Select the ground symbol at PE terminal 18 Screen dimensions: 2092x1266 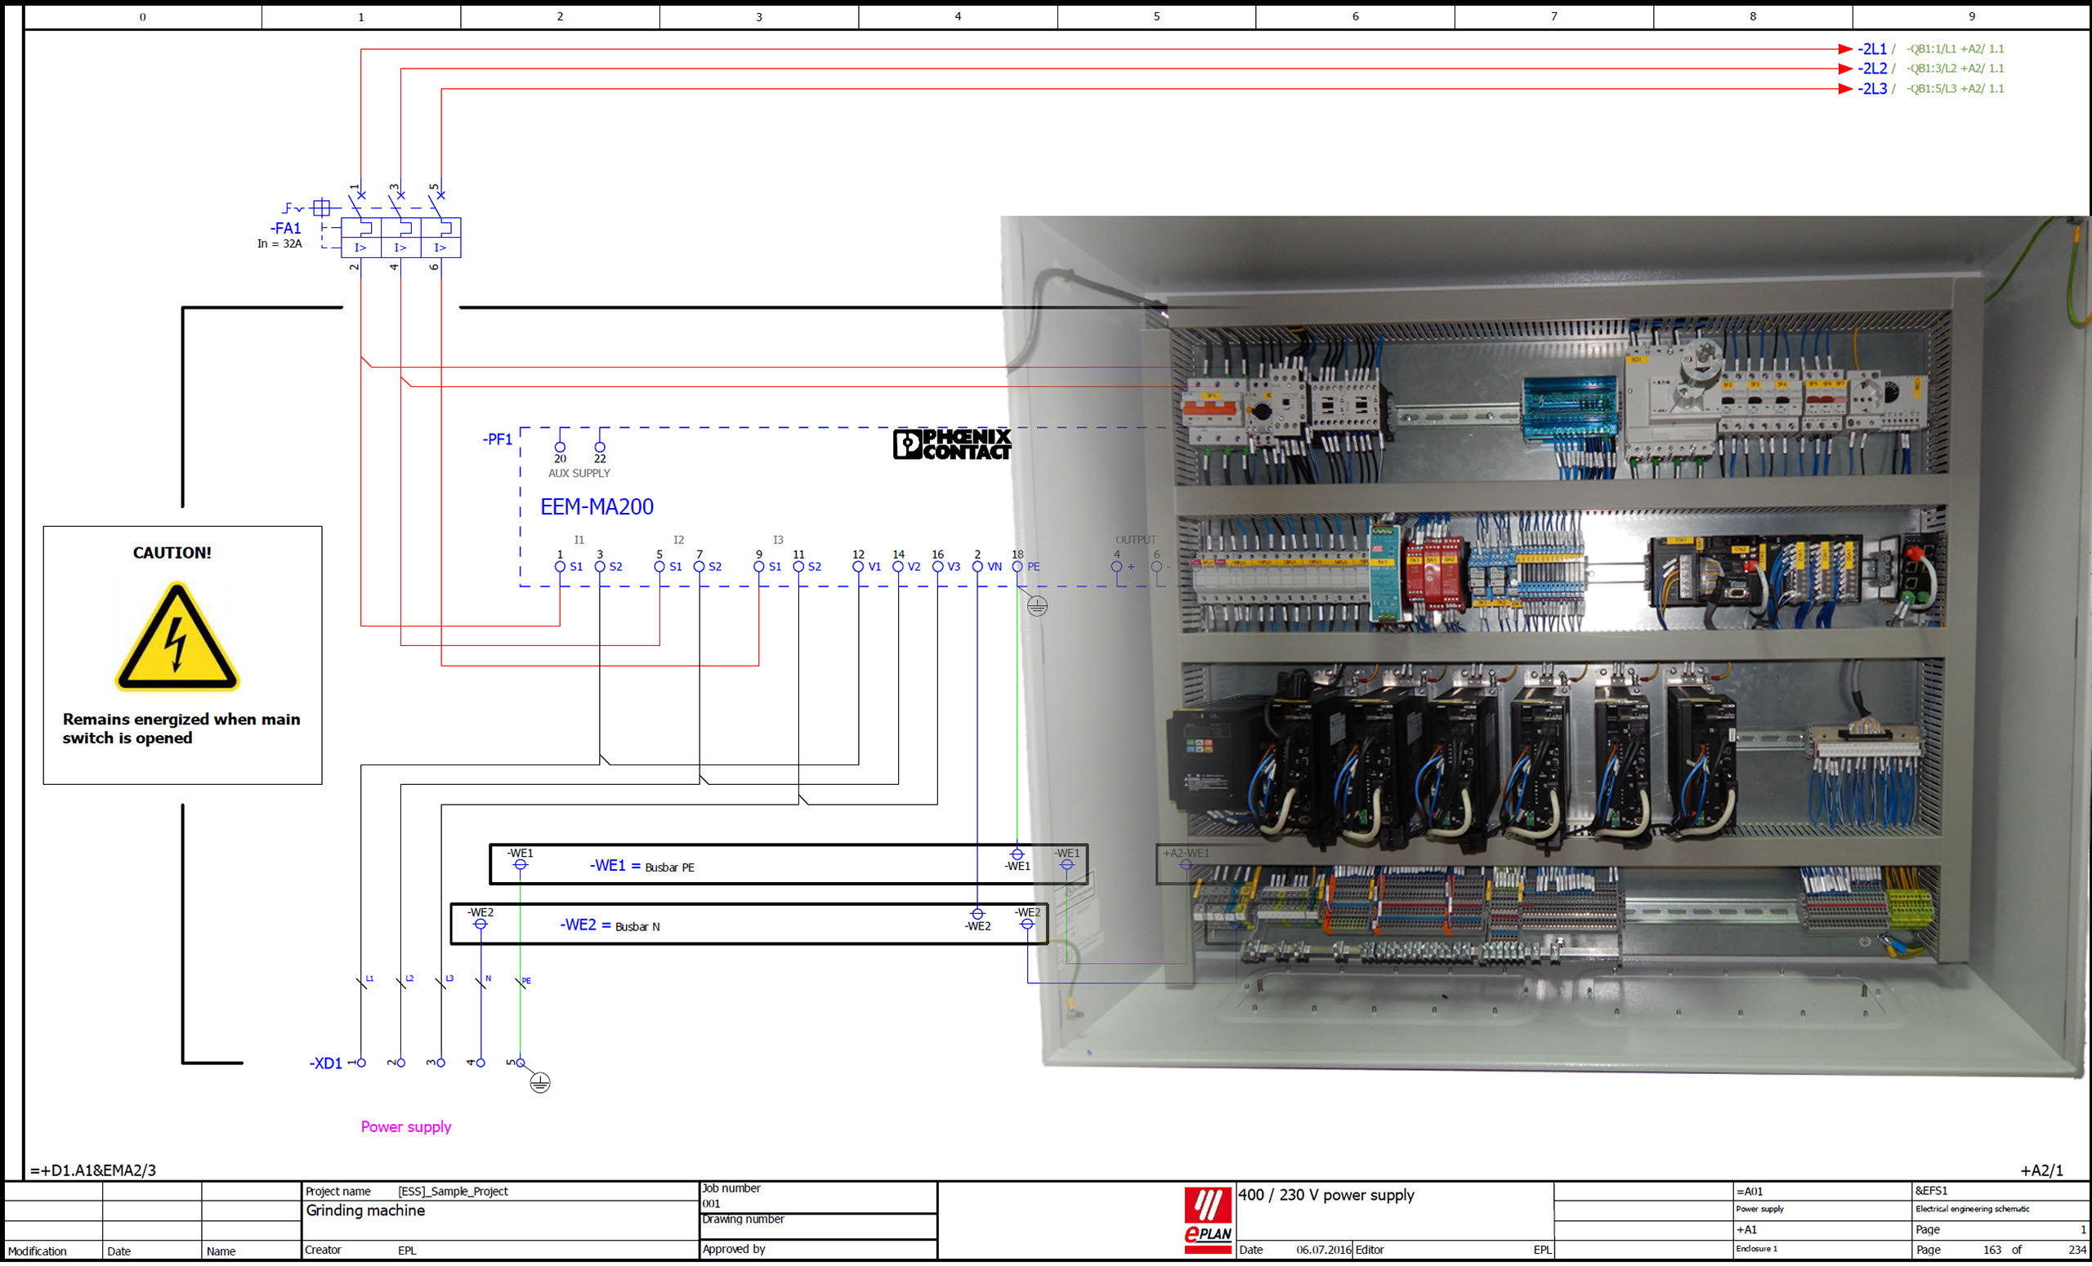click(1037, 606)
